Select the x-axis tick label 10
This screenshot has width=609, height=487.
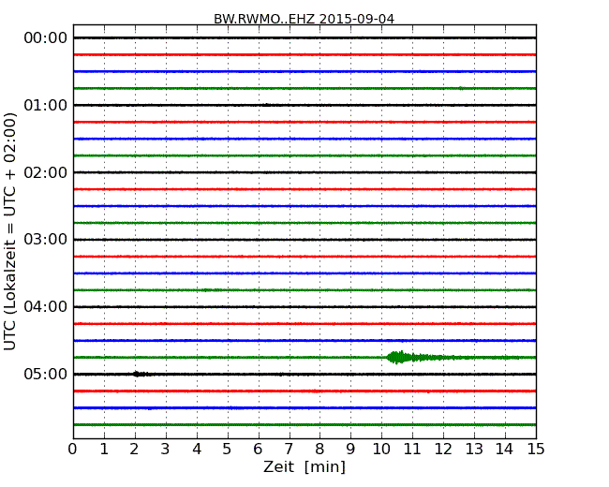point(381,450)
